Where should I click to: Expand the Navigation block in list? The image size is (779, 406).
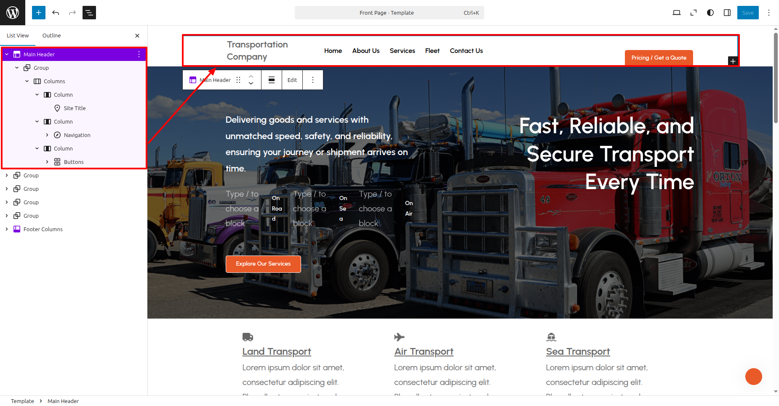[x=47, y=135]
